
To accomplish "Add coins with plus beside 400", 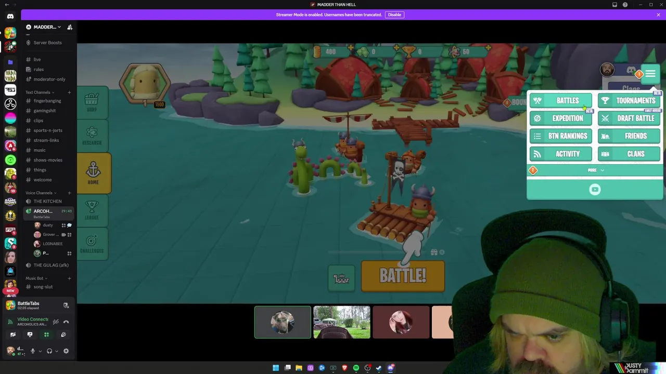I will [351, 48].
